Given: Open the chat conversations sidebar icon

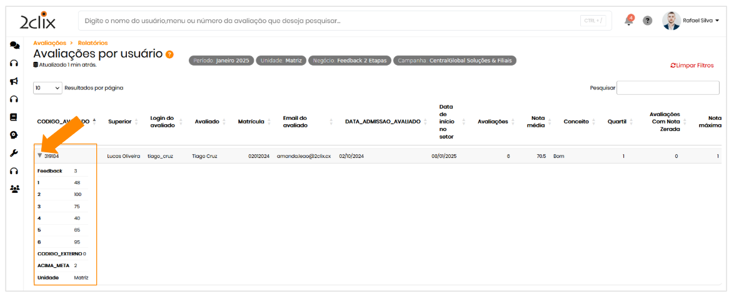Looking at the screenshot, I should tap(14, 46).
